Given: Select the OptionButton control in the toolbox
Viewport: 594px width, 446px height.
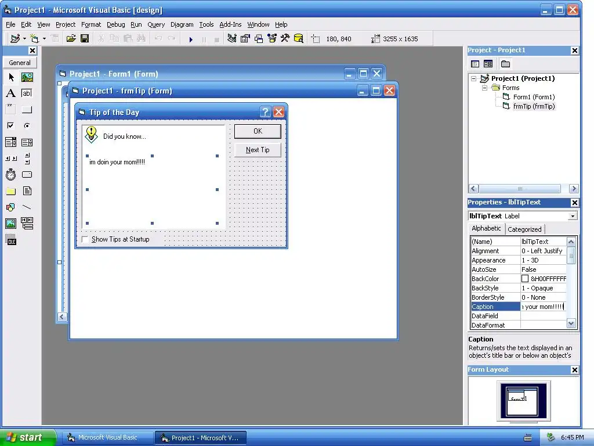Looking at the screenshot, I should pyautogui.click(x=27, y=125).
